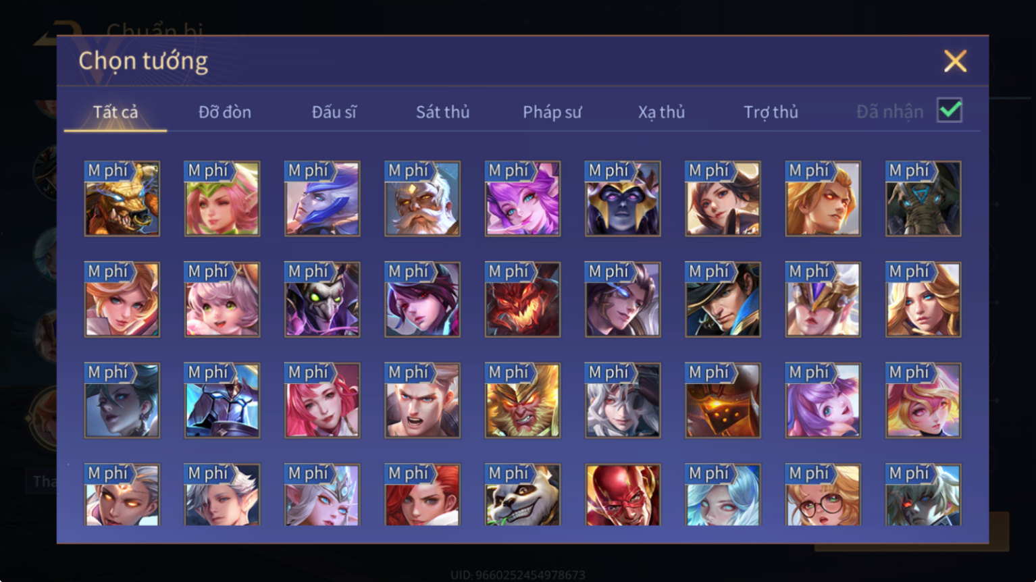Switch to the Đỡ đòn tab
This screenshot has width=1036, height=582.
click(x=225, y=112)
